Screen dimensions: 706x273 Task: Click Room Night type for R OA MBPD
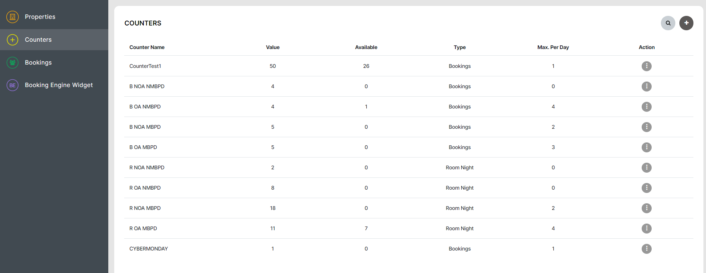click(459, 228)
